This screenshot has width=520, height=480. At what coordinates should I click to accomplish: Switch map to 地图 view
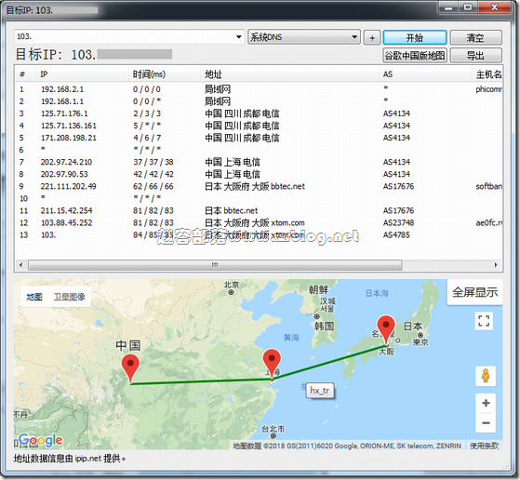34,297
